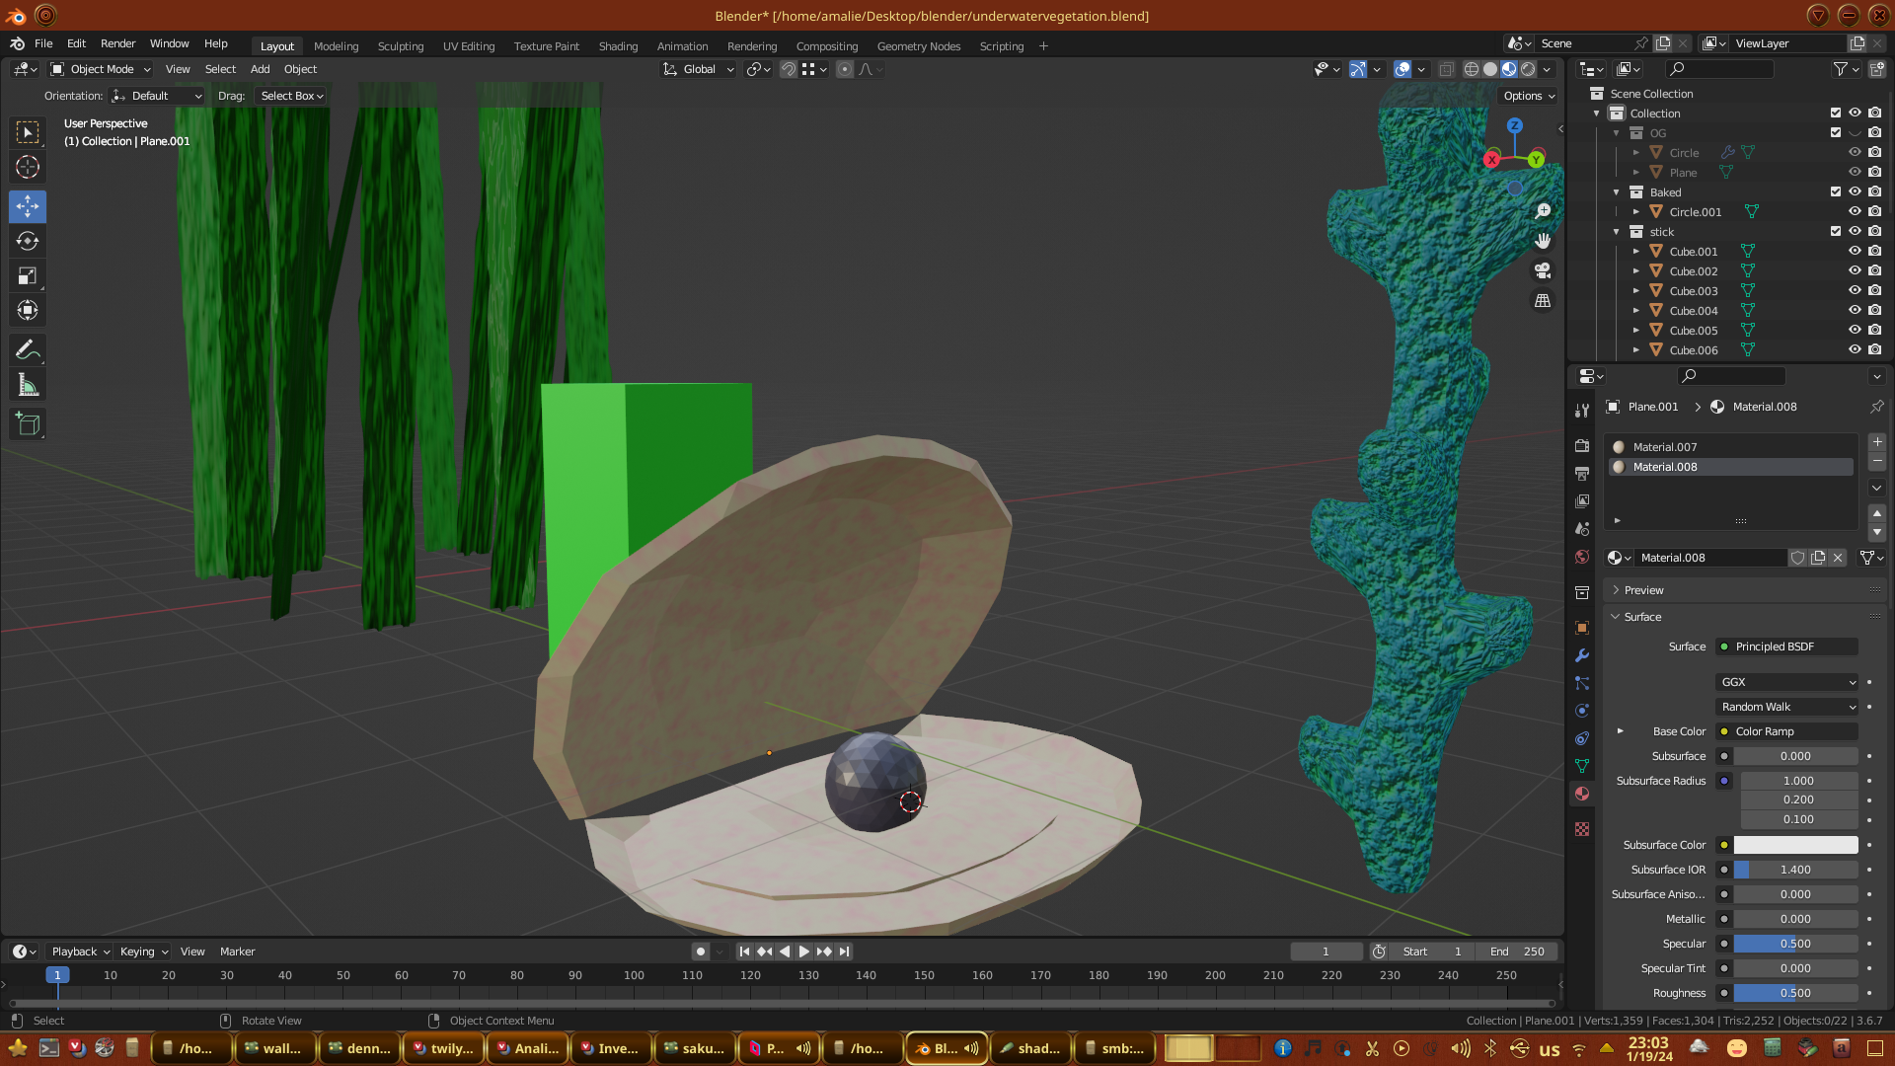Open the Random Walk subsurface method dropdown
Viewport: 1895px width, 1066px height.
pyautogui.click(x=1787, y=707)
